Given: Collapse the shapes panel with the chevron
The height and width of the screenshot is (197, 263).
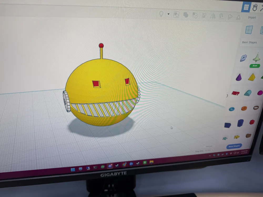Looking at the screenshot, I should click(227, 96).
